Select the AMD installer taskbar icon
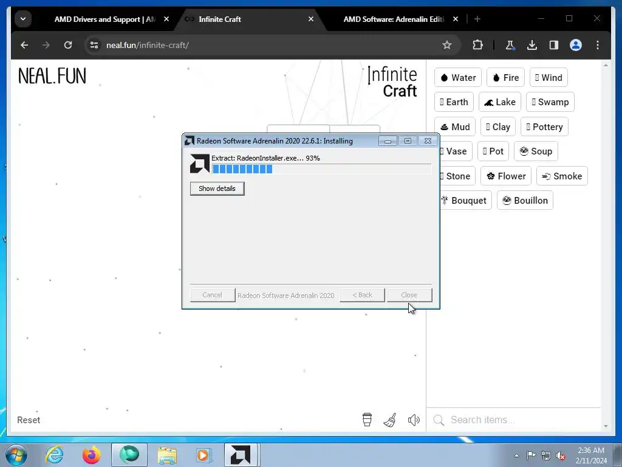 point(241,455)
